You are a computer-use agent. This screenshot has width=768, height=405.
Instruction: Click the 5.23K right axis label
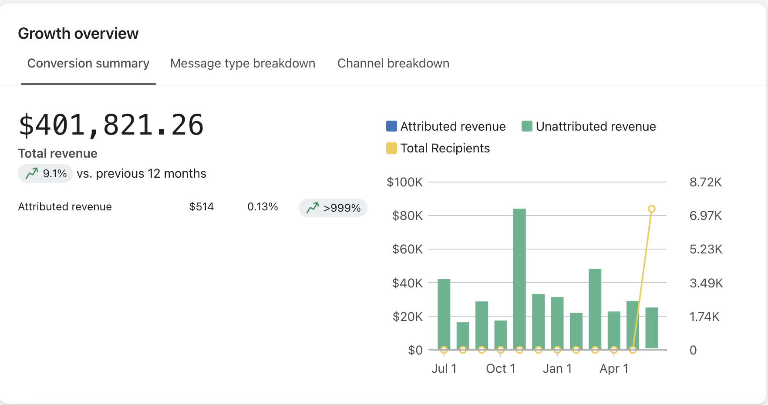pyautogui.click(x=706, y=249)
